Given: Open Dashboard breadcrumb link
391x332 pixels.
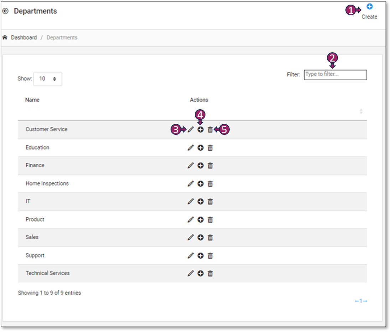Looking at the screenshot, I should (x=24, y=38).
